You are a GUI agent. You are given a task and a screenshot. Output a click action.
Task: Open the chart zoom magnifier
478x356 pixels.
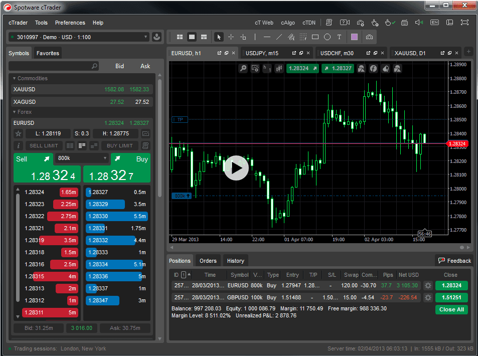tap(243, 69)
